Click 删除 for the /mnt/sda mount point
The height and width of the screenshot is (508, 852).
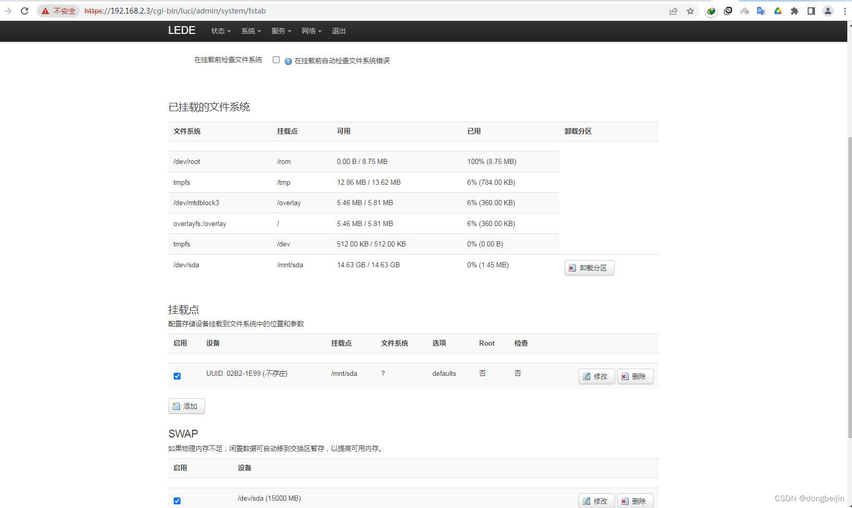pyautogui.click(x=635, y=376)
